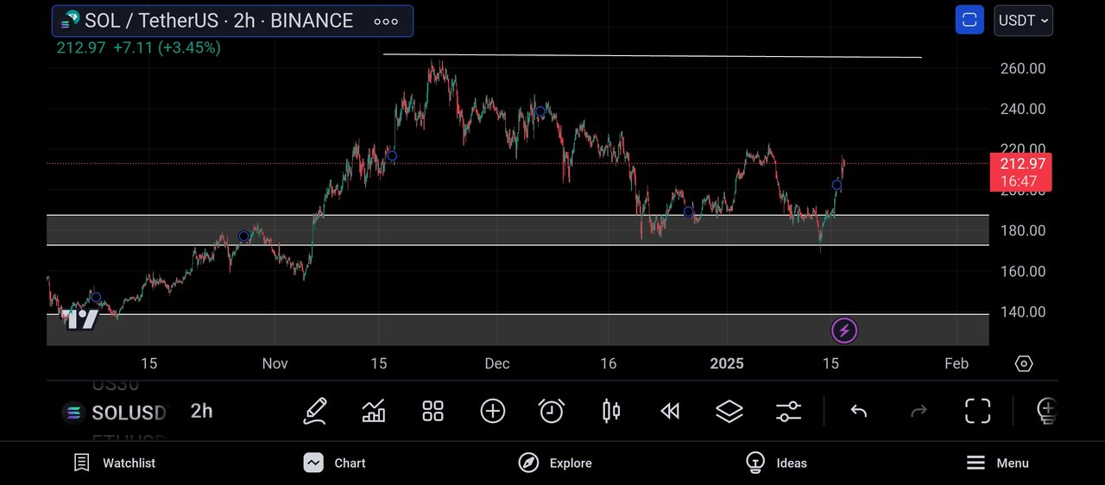
Task: Tap the 260.00 price scale label
Action: 1022,68
